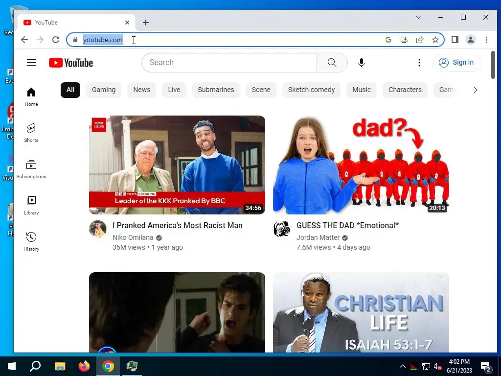The width and height of the screenshot is (501, 376).
Task: Open the Chrome profile avatar
Action: click(x=471, y=40)
